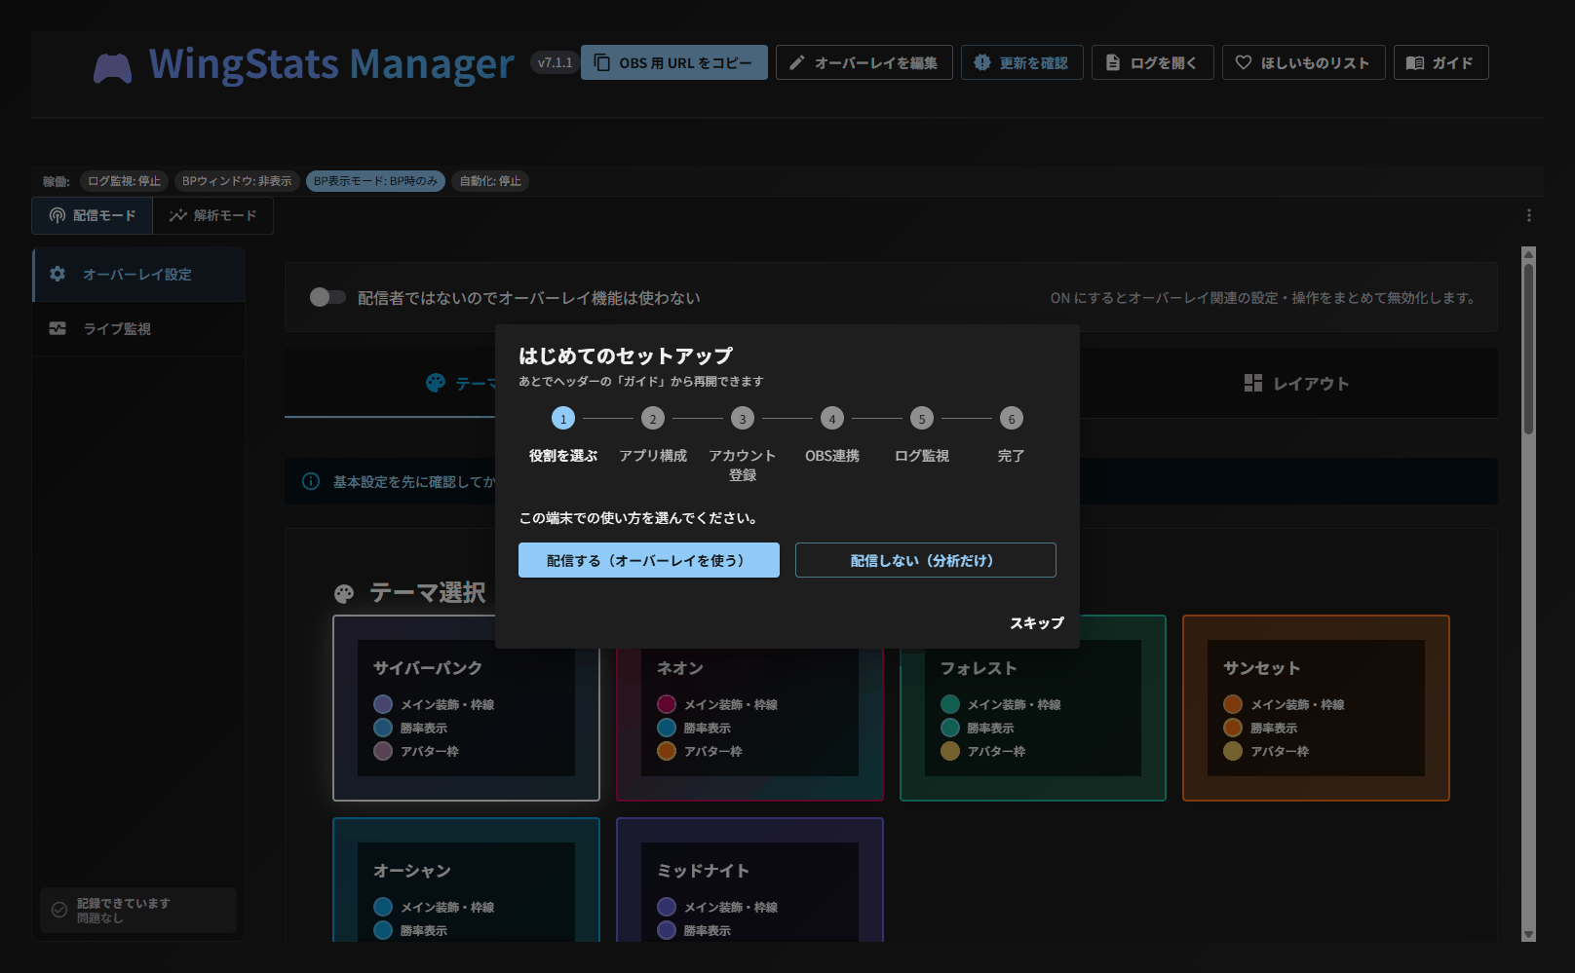Go to setup step 5 ログ監視
This screenshot has height=973, width=1575.
[922, 436]
